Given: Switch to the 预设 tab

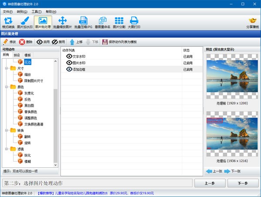Looking at the screenshot, I should click(17, 55).
